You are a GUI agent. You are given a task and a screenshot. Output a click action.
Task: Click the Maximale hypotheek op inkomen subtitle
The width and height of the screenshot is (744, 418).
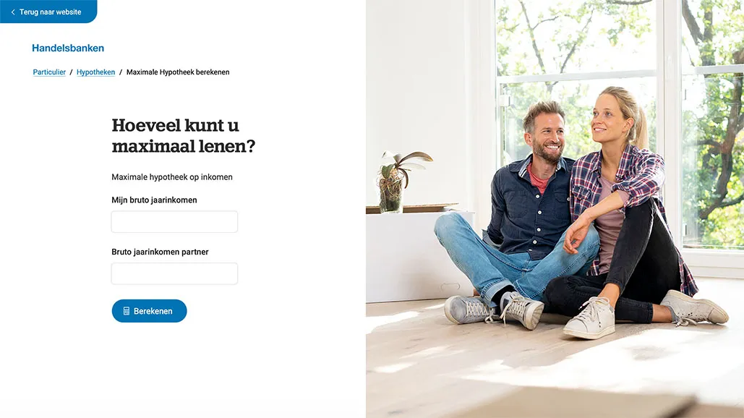(172, 177)
